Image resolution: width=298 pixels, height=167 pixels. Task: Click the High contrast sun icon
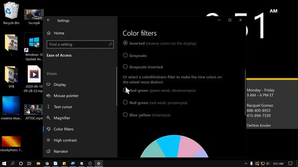tap(48, 140)
